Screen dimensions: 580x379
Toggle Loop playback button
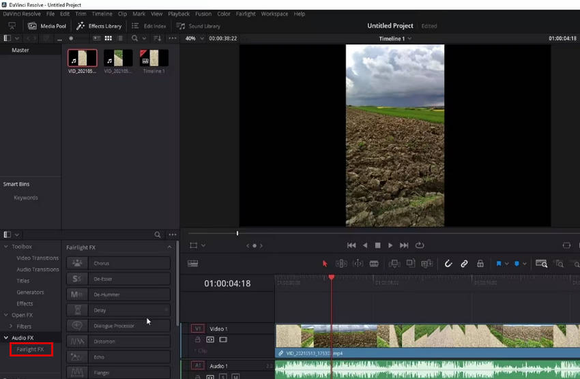click(x=420, y=245)
